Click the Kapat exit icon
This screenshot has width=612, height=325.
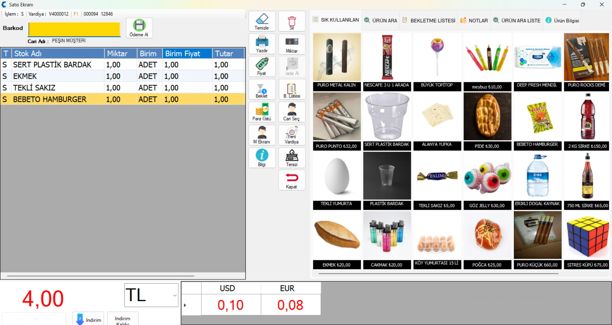[292, 180]
